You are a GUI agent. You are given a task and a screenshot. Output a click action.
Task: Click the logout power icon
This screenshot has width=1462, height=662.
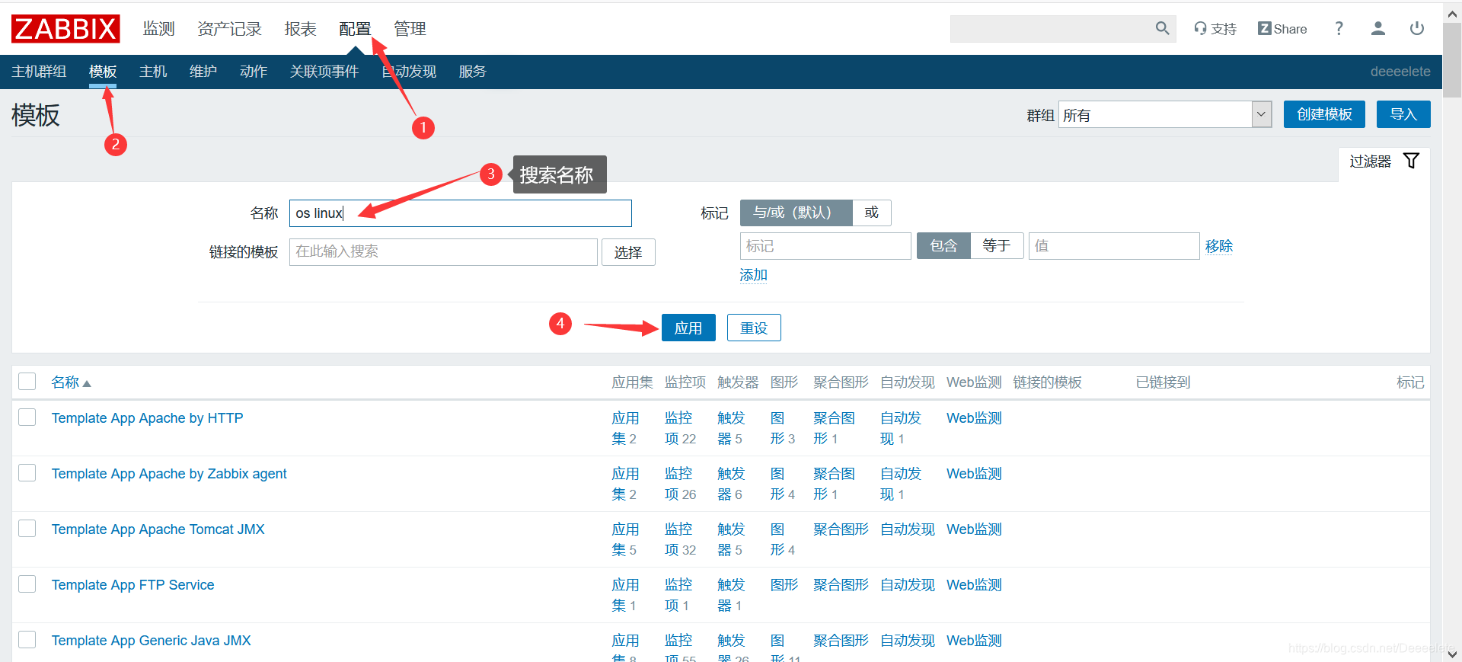pos(1416,28)
